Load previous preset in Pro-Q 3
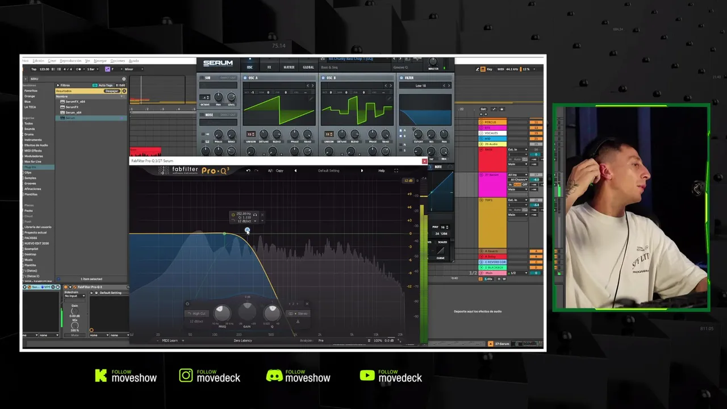 tap(295, 170)
